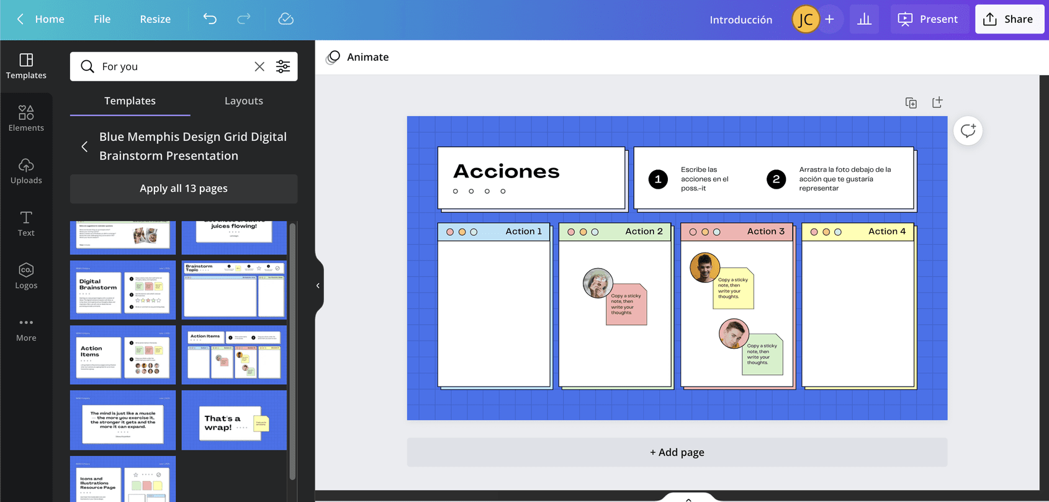Image resolution: width=1049 pixels, height=502 pixels.
Task: Go back from Blue Memphis template
Action: [x=84, y=146]
